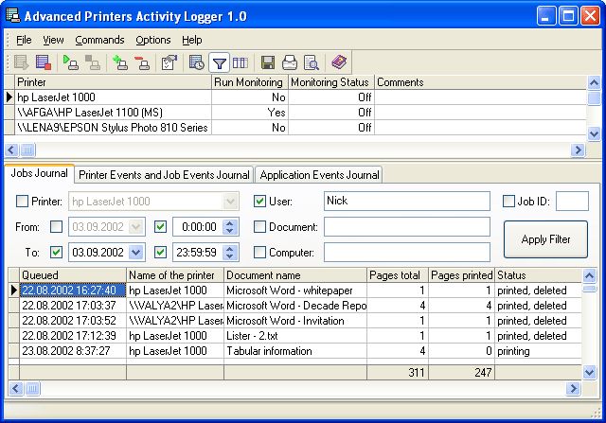Open the Commands menu

click(x=99, y=40)
